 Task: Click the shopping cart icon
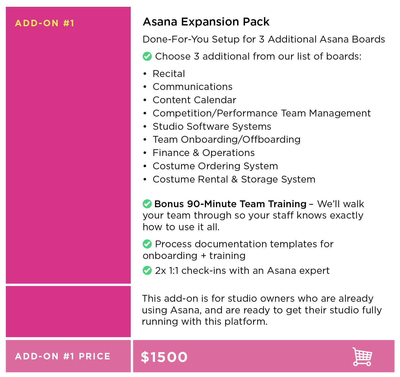pyautogui.click(x=362, y=356)
